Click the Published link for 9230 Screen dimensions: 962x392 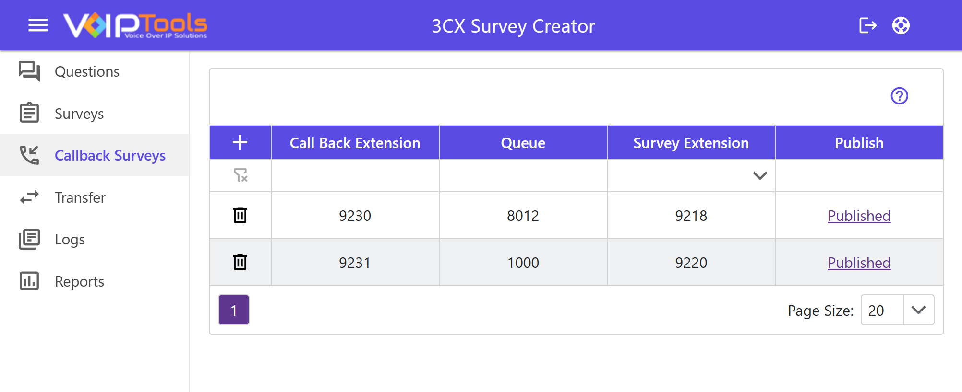[x=859, y=216]
